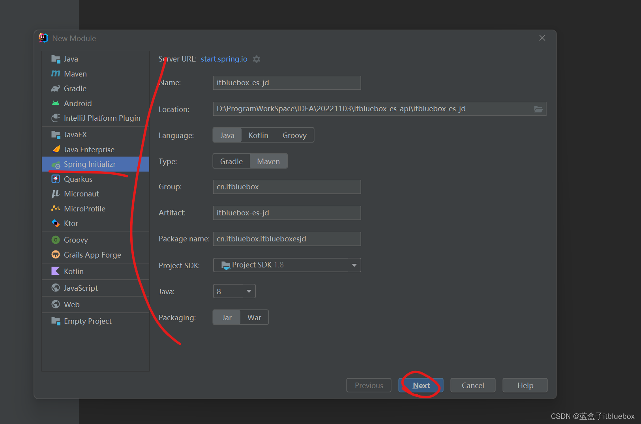The image size is (641, 424).
Task: Choose Maven as the project type
Action: 268,161
